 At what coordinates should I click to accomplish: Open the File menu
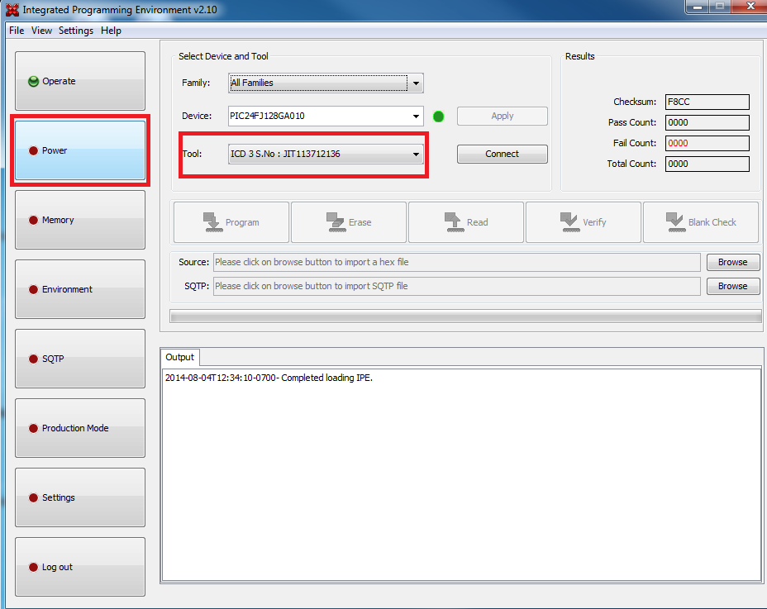pyautogui.click(x=17, y=31)
